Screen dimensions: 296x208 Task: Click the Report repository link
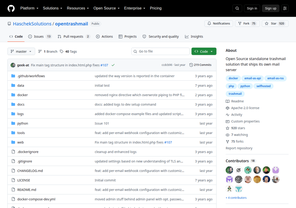click(x=239, y=148)
